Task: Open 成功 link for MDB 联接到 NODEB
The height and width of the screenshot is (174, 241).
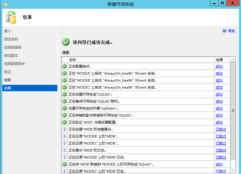Action: (x=219, y=164)
